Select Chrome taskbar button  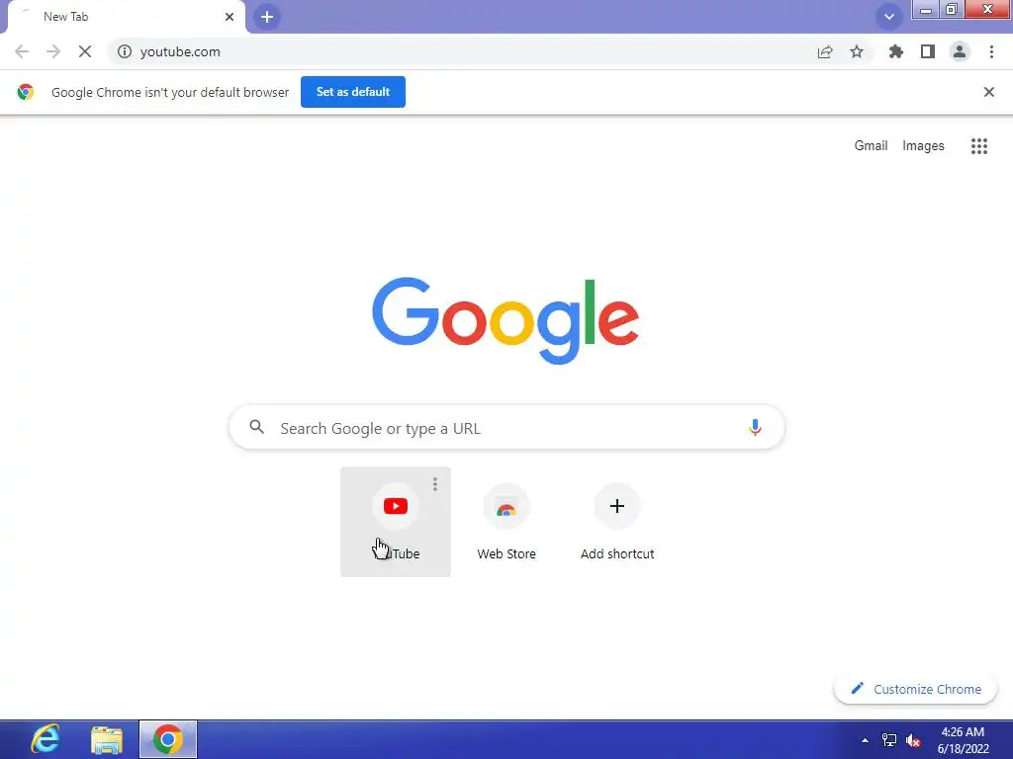pyautogui.click(x=168, y=739)
